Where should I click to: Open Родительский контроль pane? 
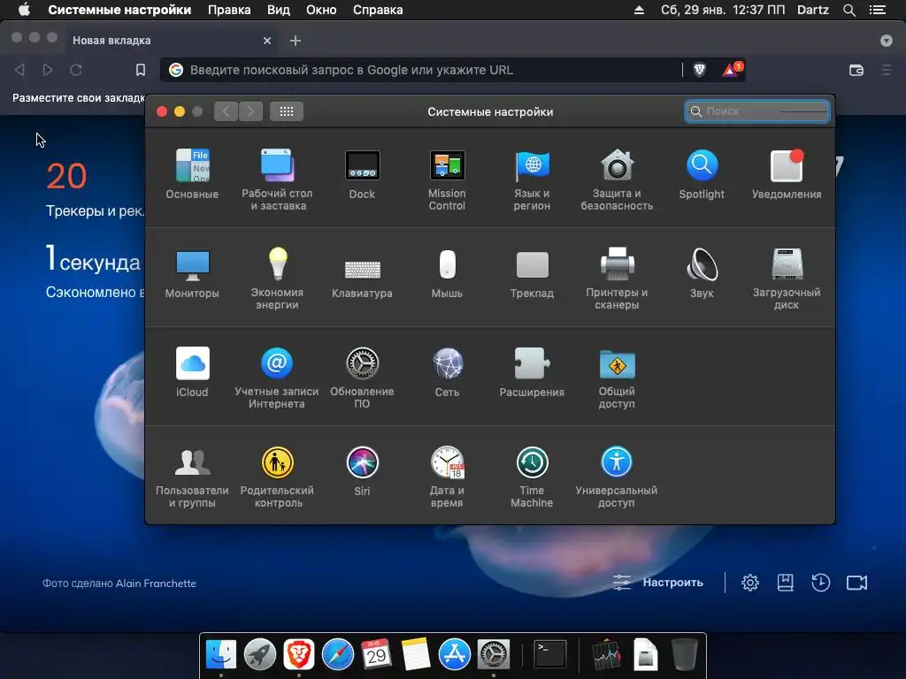point(277,477)
